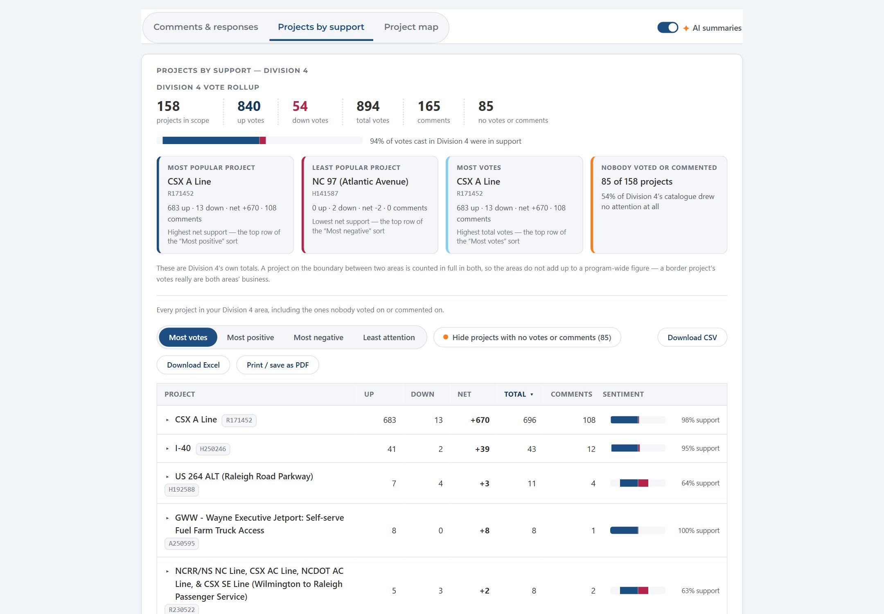Switch to Projects by support tab

321,27
